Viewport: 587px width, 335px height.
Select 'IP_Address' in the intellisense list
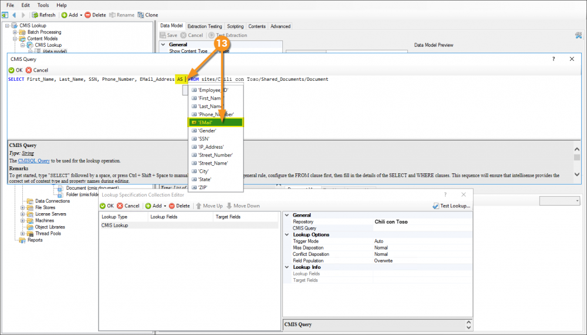216,147
